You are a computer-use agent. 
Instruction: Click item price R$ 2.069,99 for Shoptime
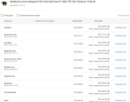79,28
